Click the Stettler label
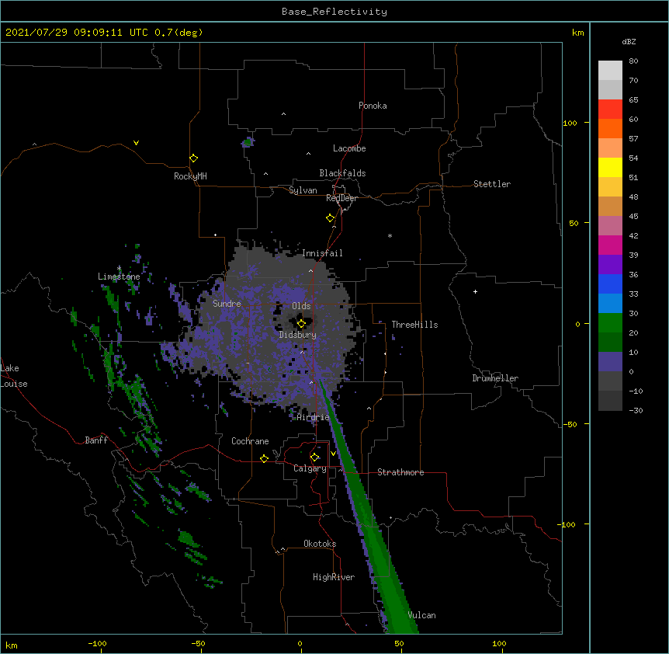669x654 pixels. tap(492, 184)
